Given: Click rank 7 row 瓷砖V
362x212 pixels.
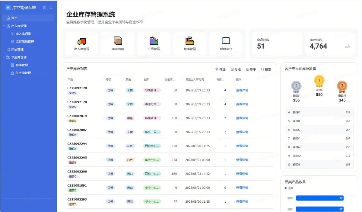Looking at the screenshot, I should [319, 139].
